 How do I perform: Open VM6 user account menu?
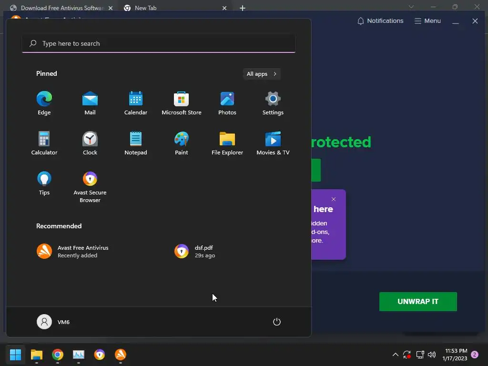tap(53, 322)
